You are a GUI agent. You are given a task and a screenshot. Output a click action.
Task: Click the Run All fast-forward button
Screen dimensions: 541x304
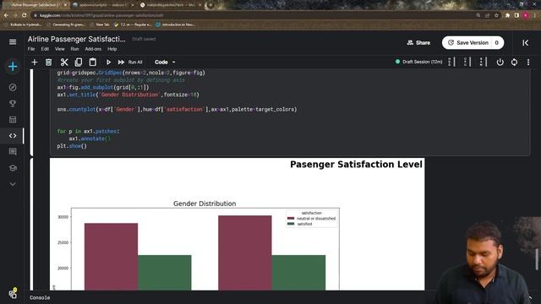point(130,62)
